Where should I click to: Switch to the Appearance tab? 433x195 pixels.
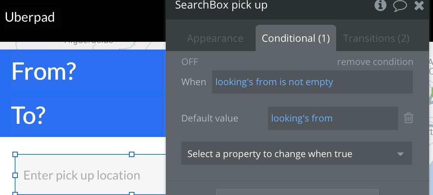(215, 38)
